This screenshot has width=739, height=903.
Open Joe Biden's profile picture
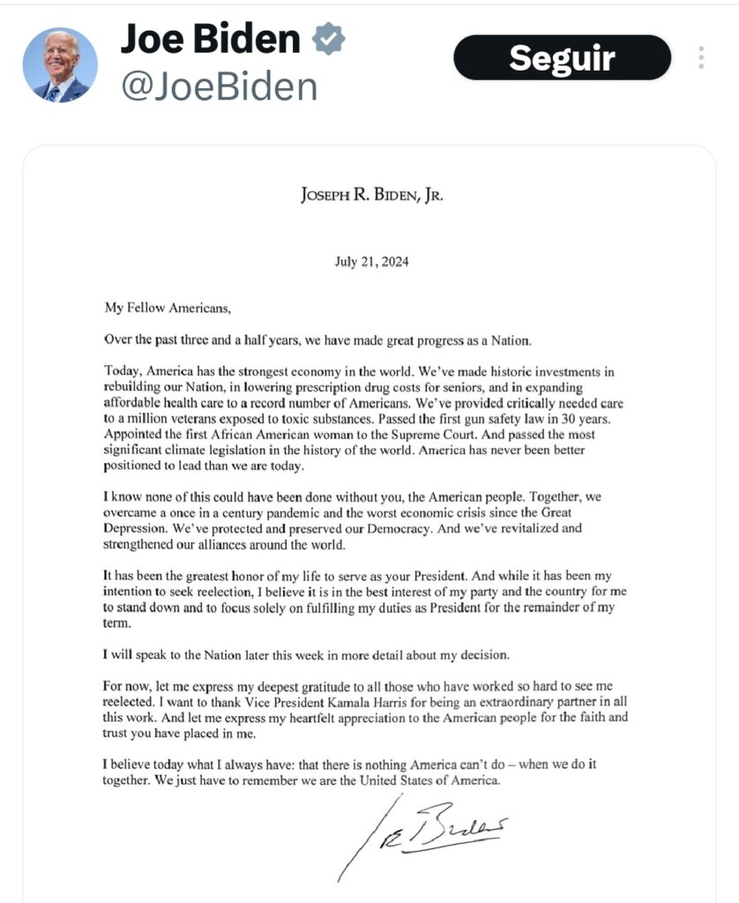tap(60, 64)
